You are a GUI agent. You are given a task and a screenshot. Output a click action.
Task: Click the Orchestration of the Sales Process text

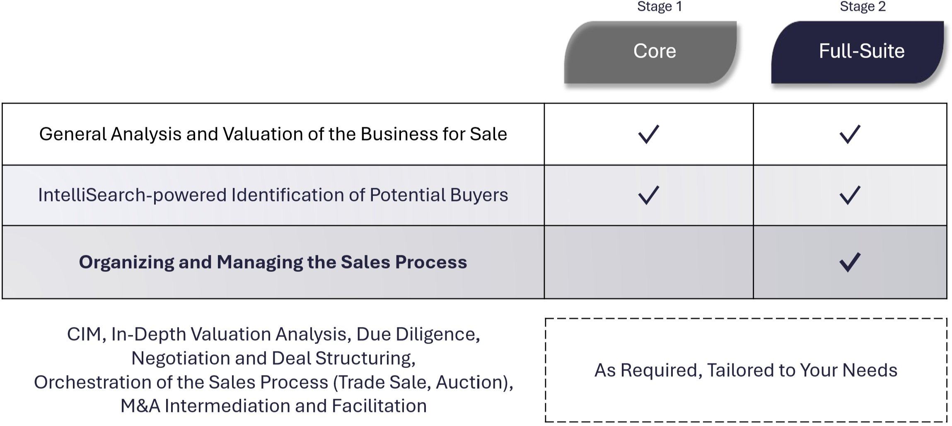(181, 382)
